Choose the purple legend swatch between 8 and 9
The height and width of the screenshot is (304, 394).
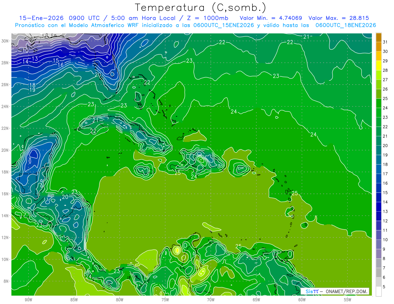379,254
